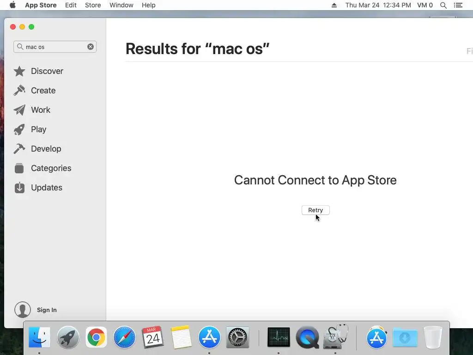Open the Updates download icon
Viewport: 473px width, 355px height.
(x=19, y=188)
